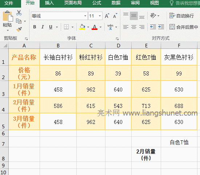Toggle Middle Align vertical alignment
Viewport: 200px width, 175px height.
pos(134,16)
